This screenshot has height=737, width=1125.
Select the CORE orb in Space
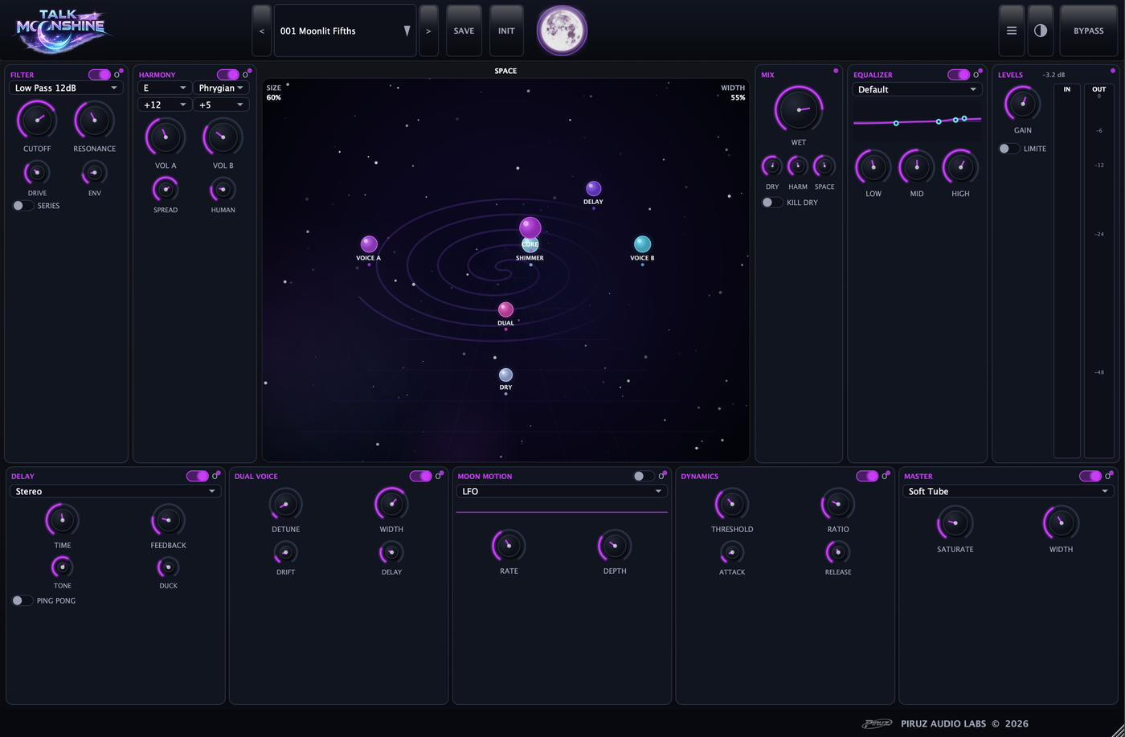tap(530, 229)
